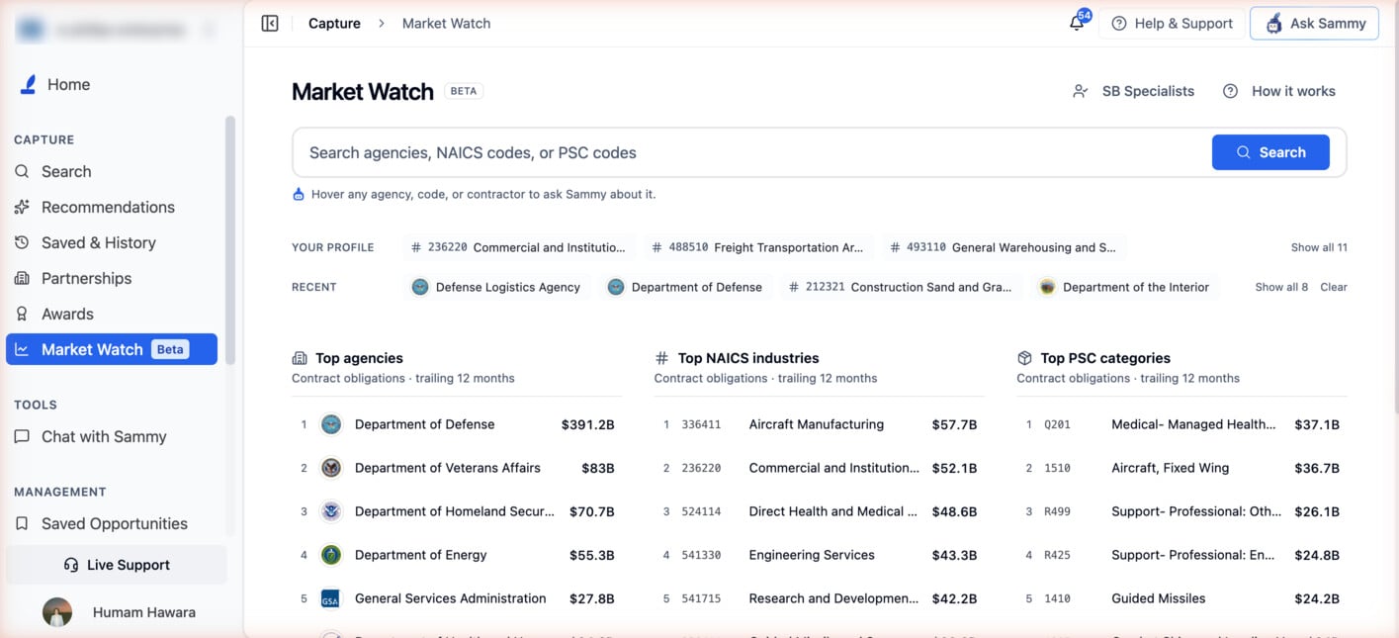This screenshot has width=1399, height=638.
Task: Click the Live Support headset icon
Action: tap(71, 565)
